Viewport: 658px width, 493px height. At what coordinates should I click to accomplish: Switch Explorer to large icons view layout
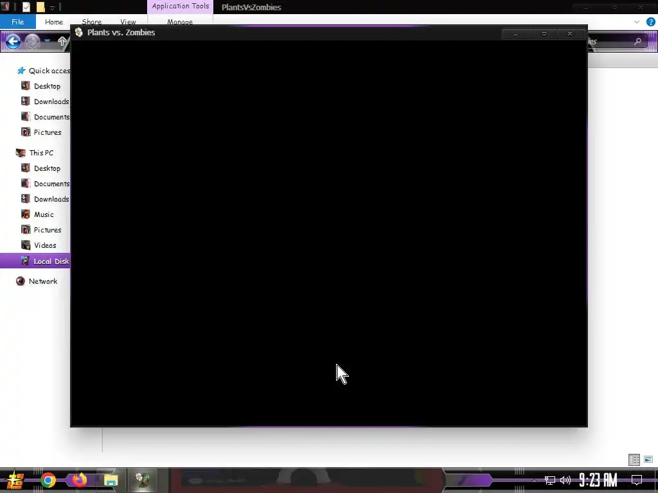pos(648,460)
